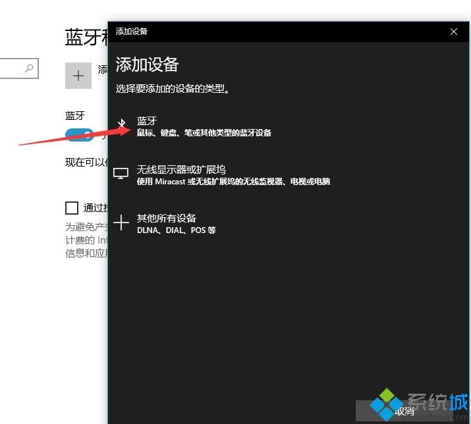The width and height of the screenshot is (471, 424).
Task: Close the 添加设备 dialog
Action: (x=454, y=32)
